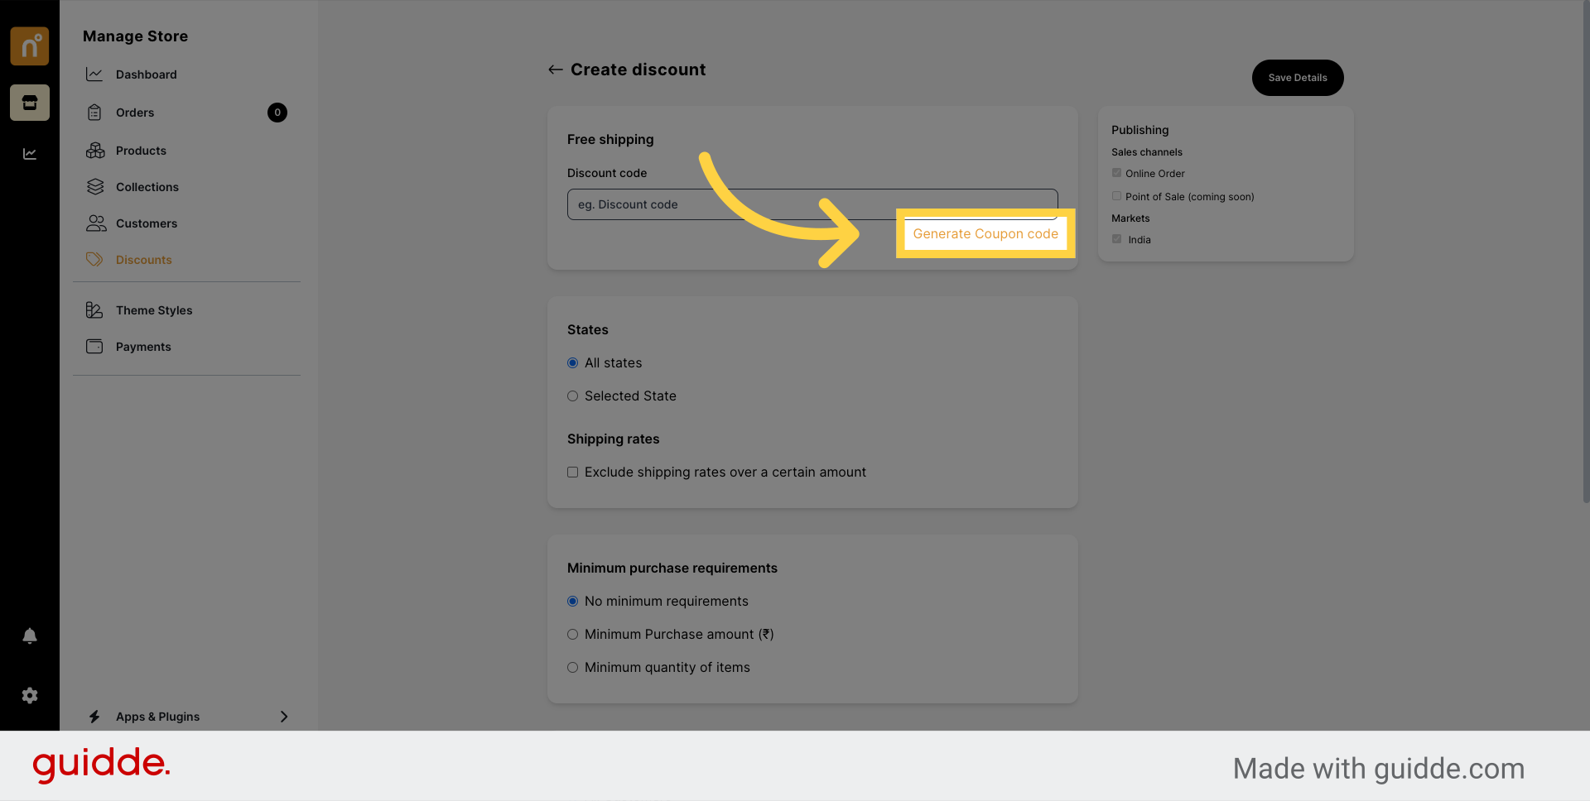
Task: Enable Exclude shipping rates over a certain amount
Action: click(572, 472)
